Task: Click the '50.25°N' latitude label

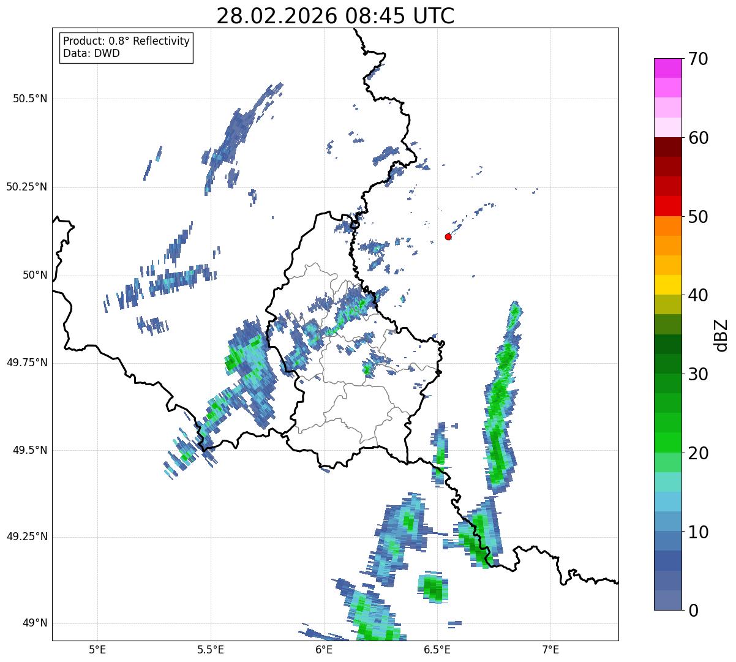Action: click(27, 187)
